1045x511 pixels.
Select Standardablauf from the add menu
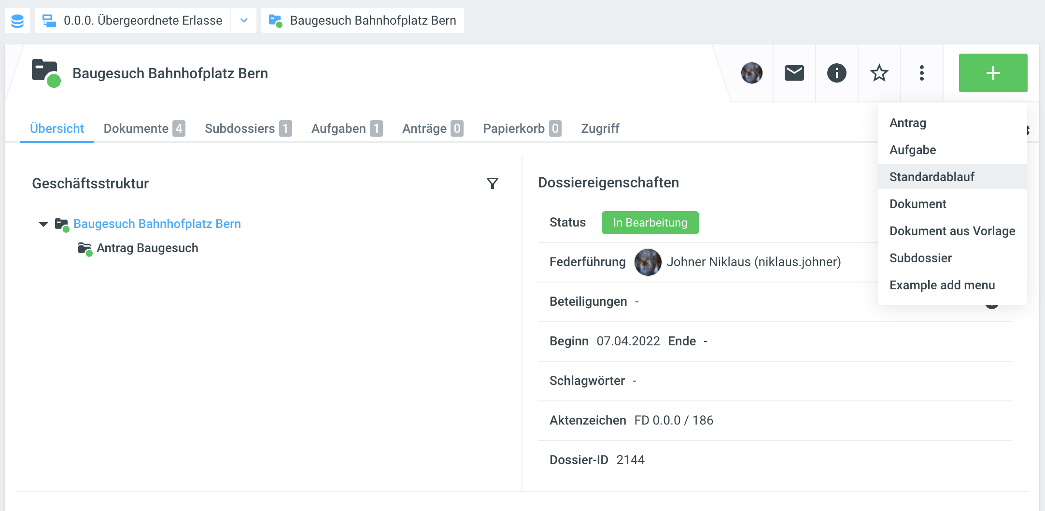coord(932,177)
